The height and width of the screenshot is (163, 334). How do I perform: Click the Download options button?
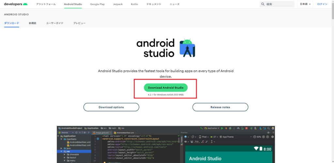pos(111,107)
